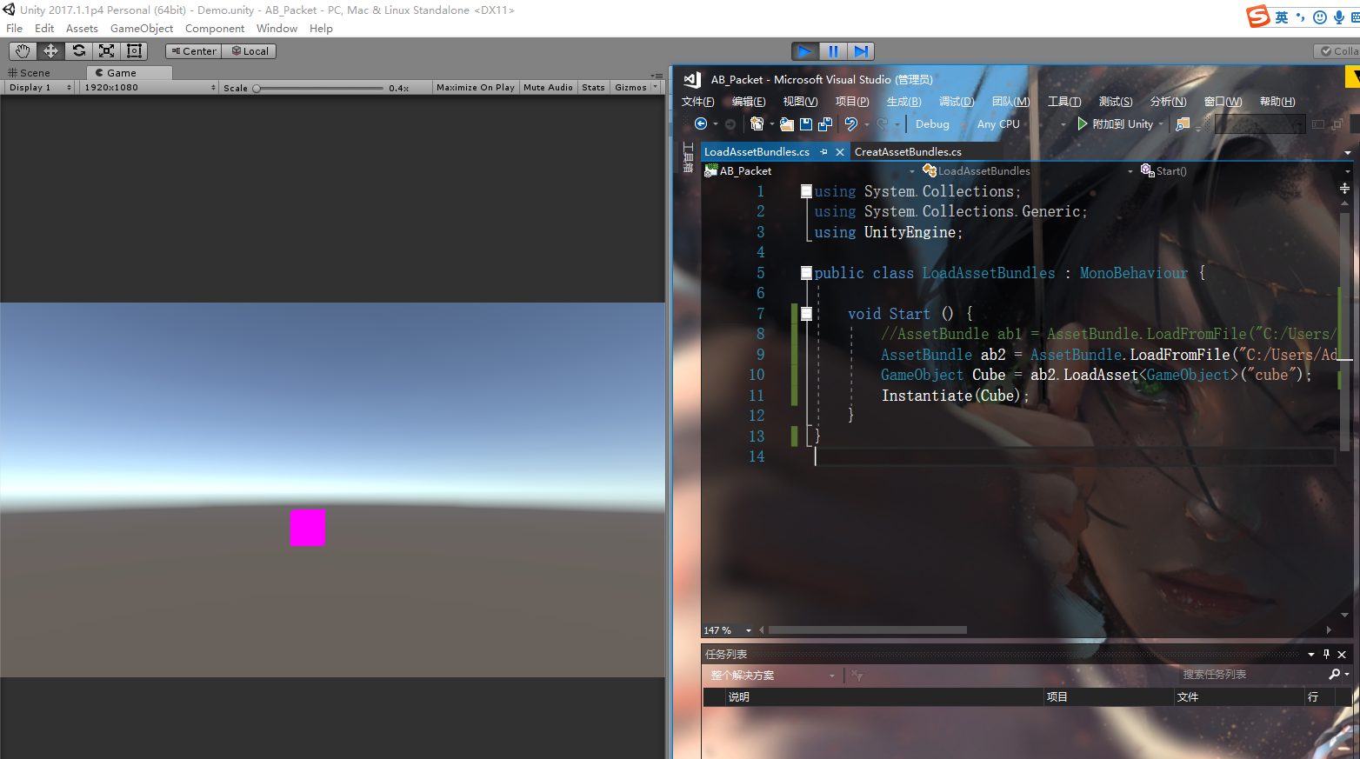Open the LoadAssetBundles class navigation dropdown
The image size is (1360, 759).
[1029, 171]
